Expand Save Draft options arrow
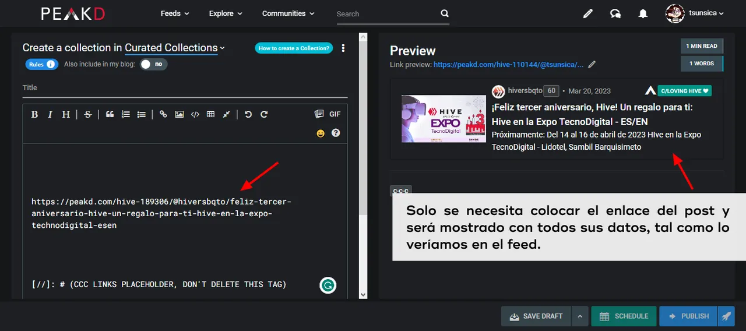The image size is (746, 331). pyautogui.click(x=579, y=316)
